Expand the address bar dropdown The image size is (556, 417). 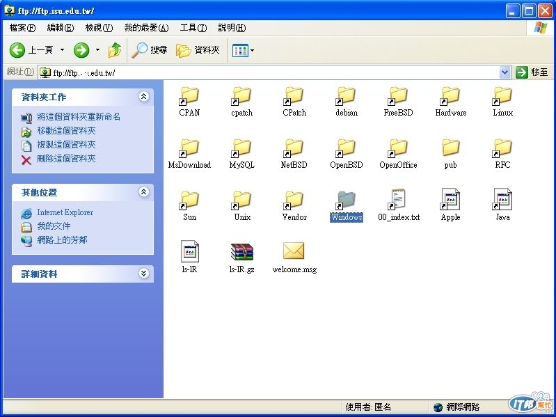505,72
